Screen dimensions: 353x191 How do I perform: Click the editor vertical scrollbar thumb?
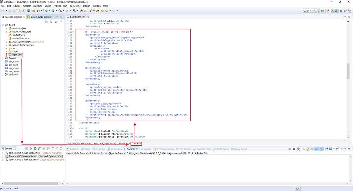(x=348, y=72)
